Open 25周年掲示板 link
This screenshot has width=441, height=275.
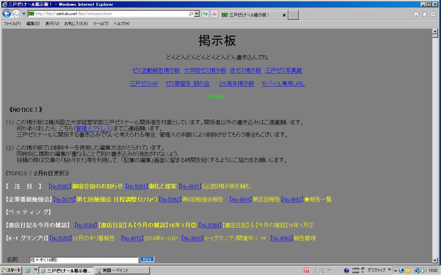click(x=236, y=84)
